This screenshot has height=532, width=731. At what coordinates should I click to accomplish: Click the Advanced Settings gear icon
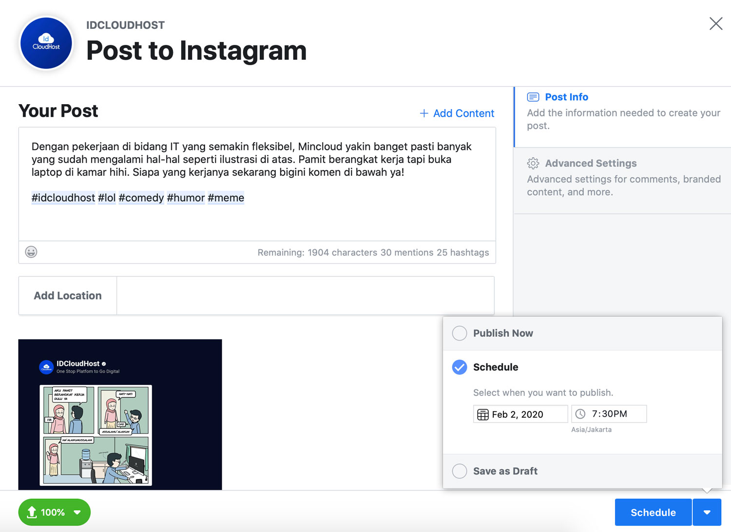pos(534,164)
